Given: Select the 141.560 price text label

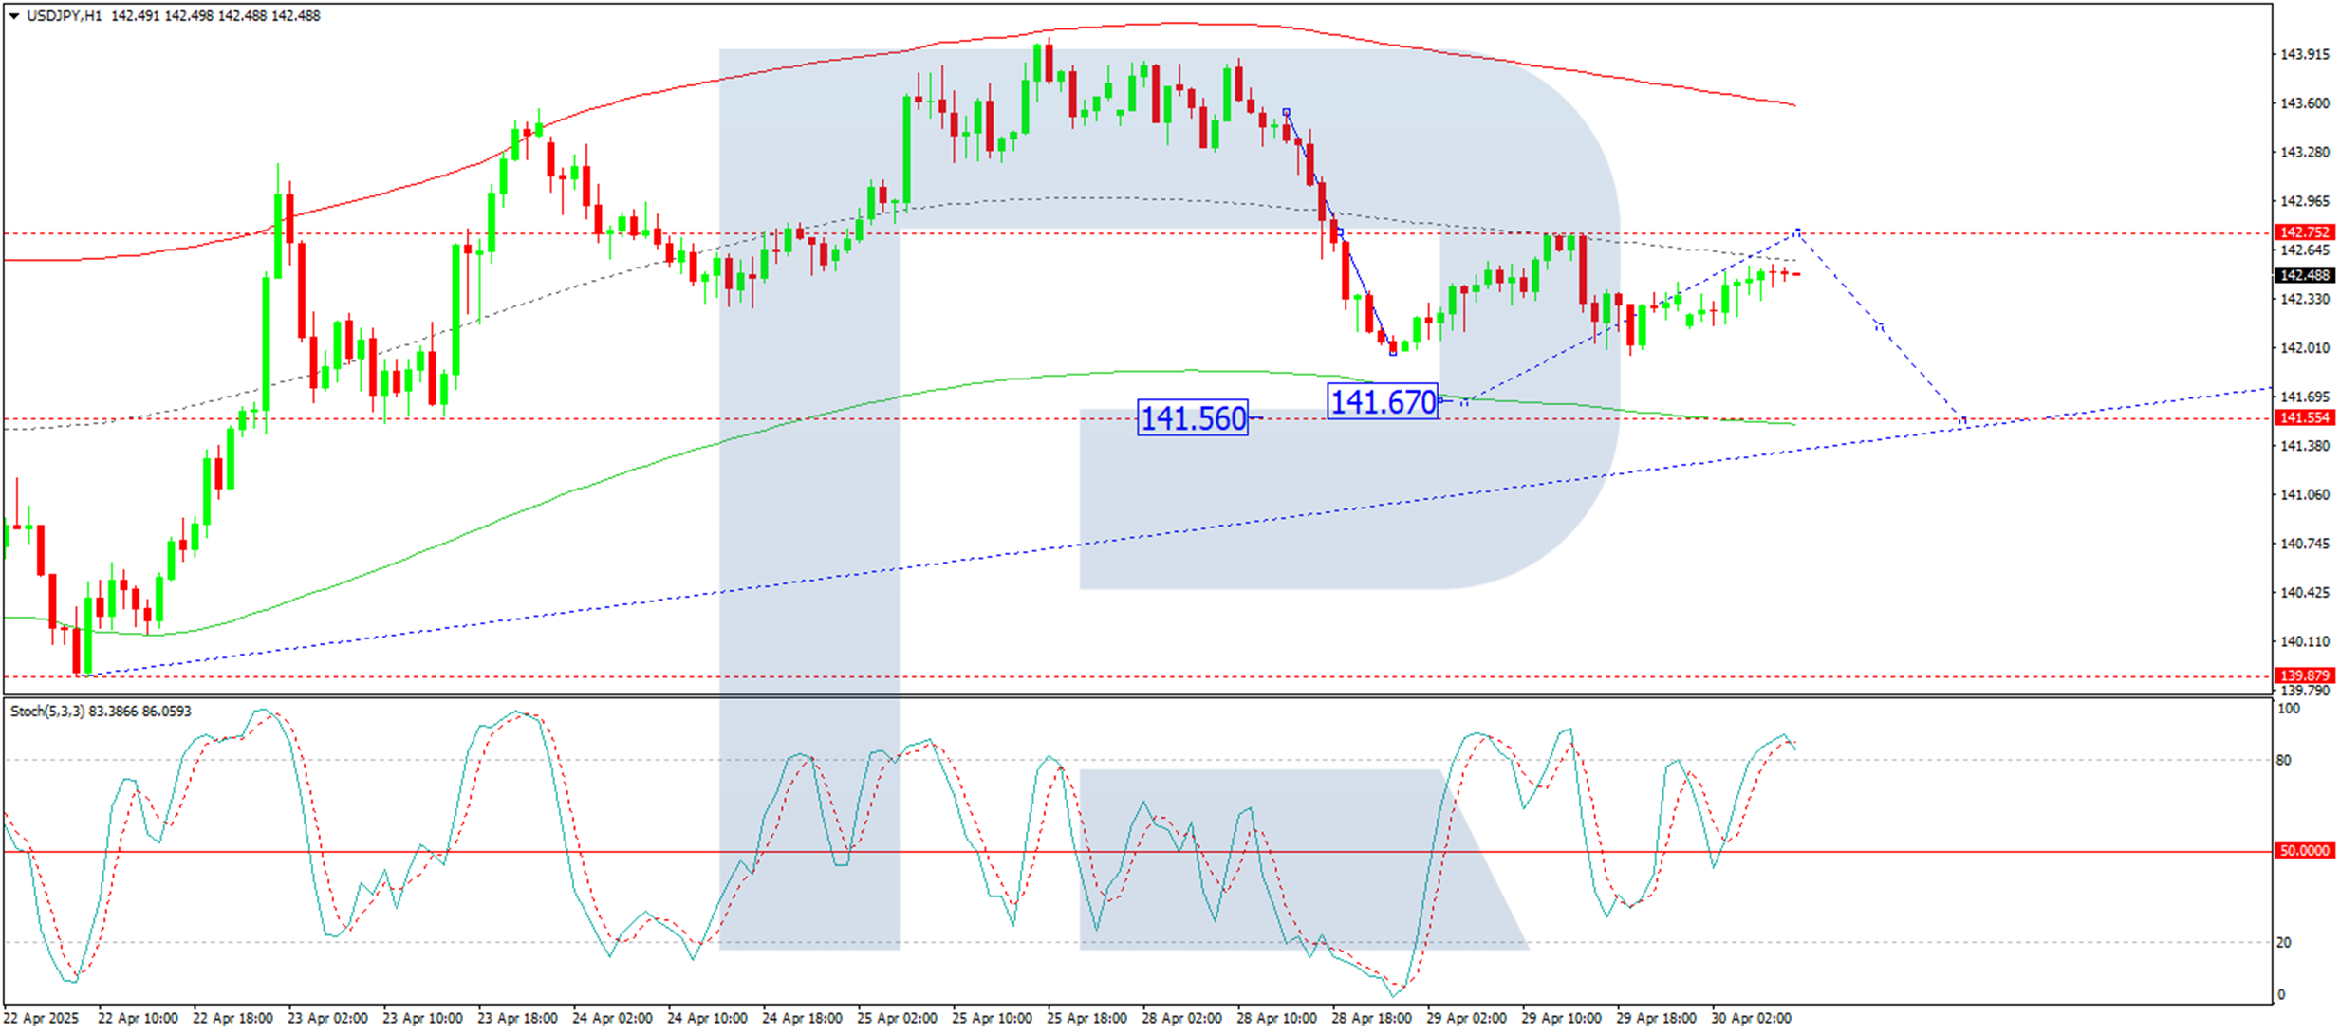Looking at the screenshot, I should click(1193, 418).
